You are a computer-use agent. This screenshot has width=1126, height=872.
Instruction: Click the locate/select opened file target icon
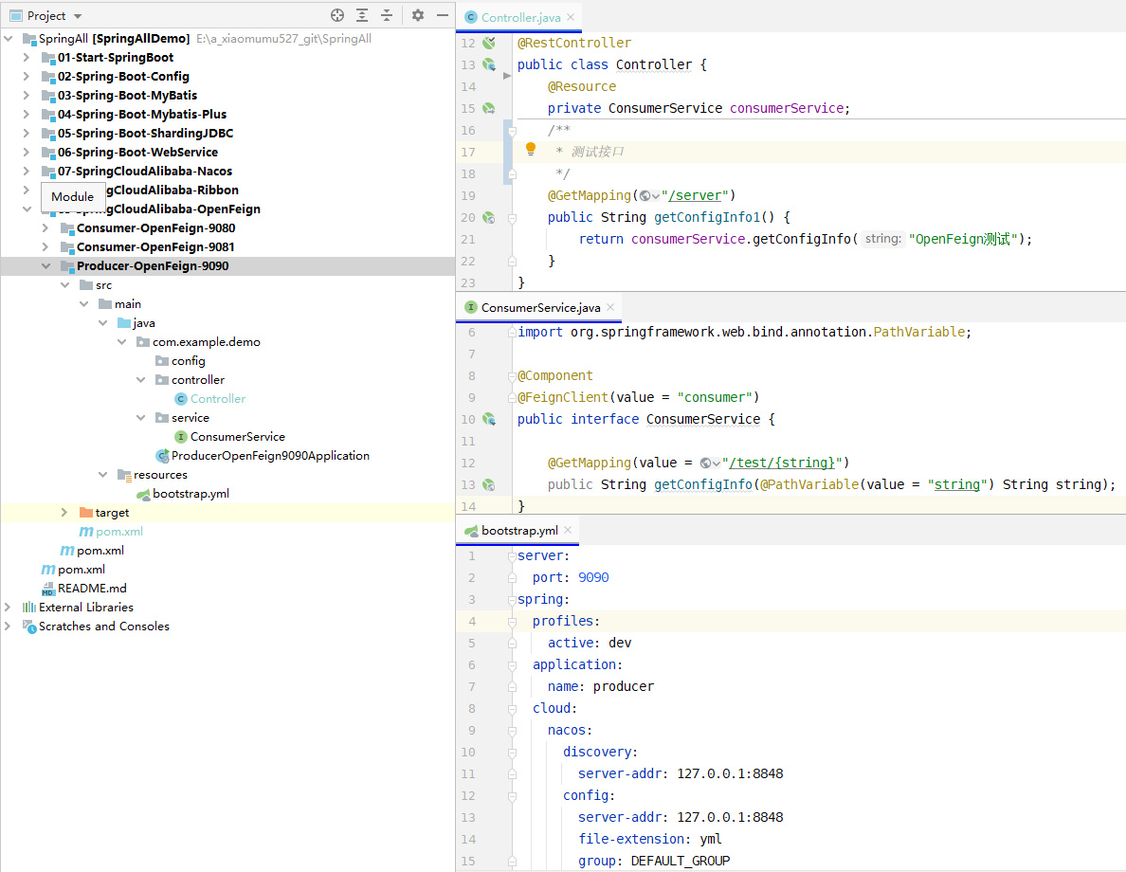point(337,15)
